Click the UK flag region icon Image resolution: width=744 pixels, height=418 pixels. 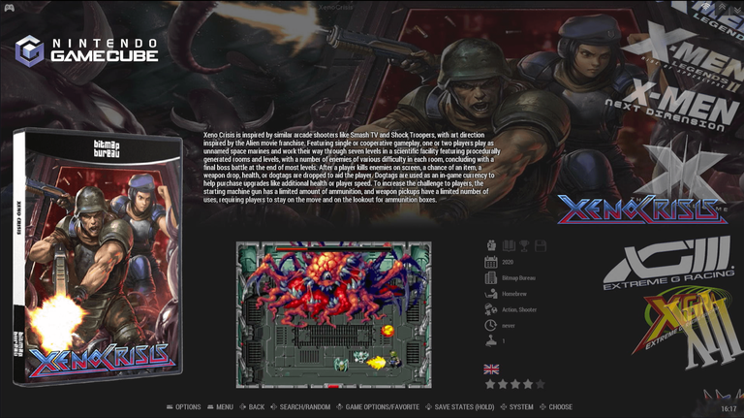coord(491,370)
